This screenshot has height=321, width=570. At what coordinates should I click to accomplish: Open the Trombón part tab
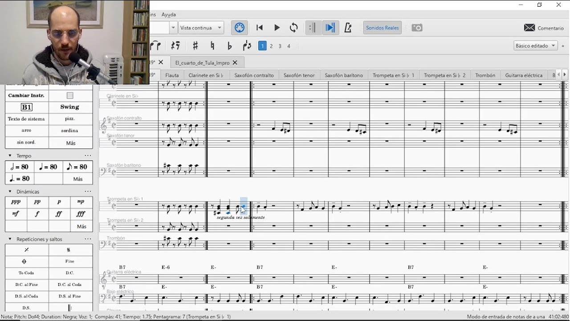485,75
